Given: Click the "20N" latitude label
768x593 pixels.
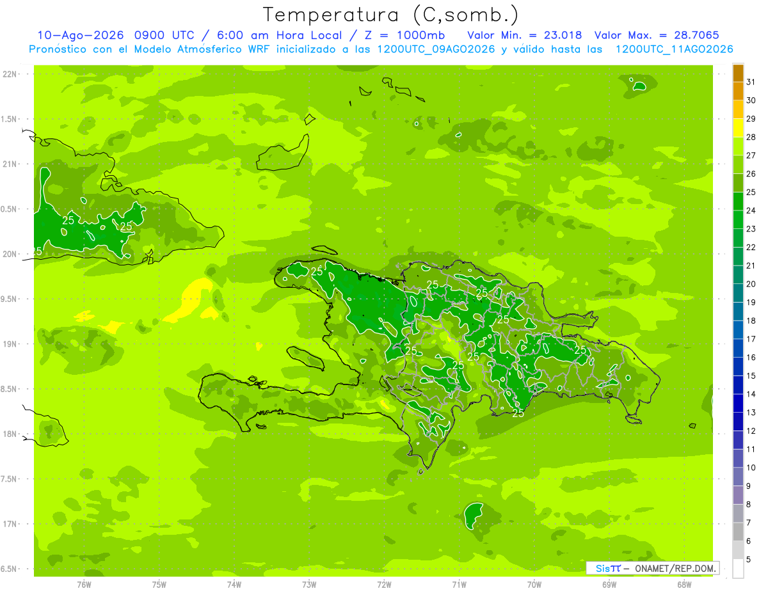Looking at the screenshot, I should click(10, 255).
